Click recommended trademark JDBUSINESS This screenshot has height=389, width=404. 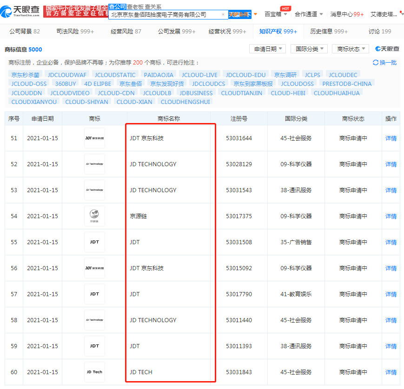196,93
